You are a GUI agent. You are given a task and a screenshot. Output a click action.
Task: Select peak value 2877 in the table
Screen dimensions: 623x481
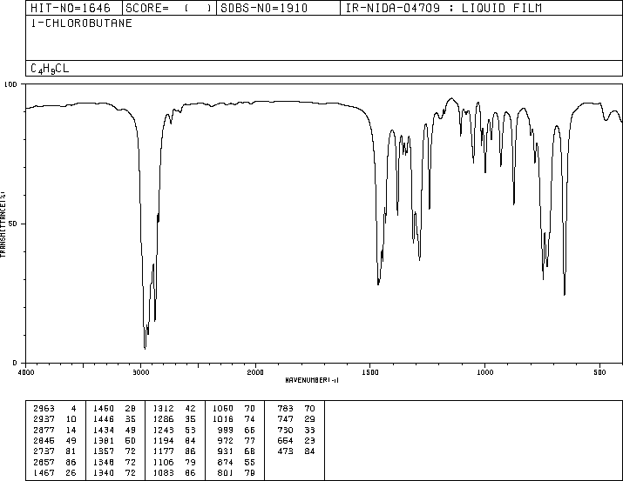[x=44, y=430]
